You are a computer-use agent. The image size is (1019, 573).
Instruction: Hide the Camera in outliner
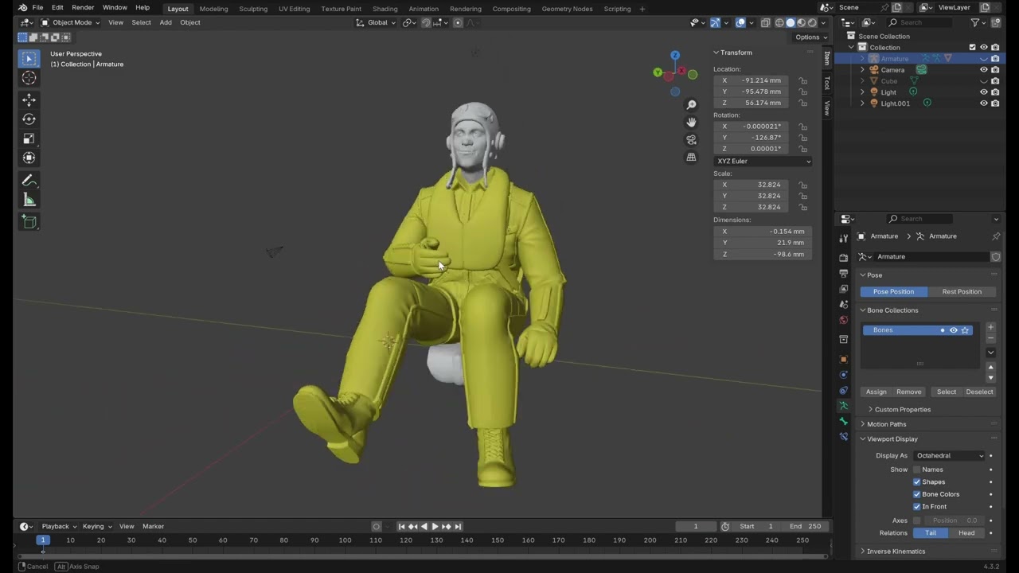(983, 70)
